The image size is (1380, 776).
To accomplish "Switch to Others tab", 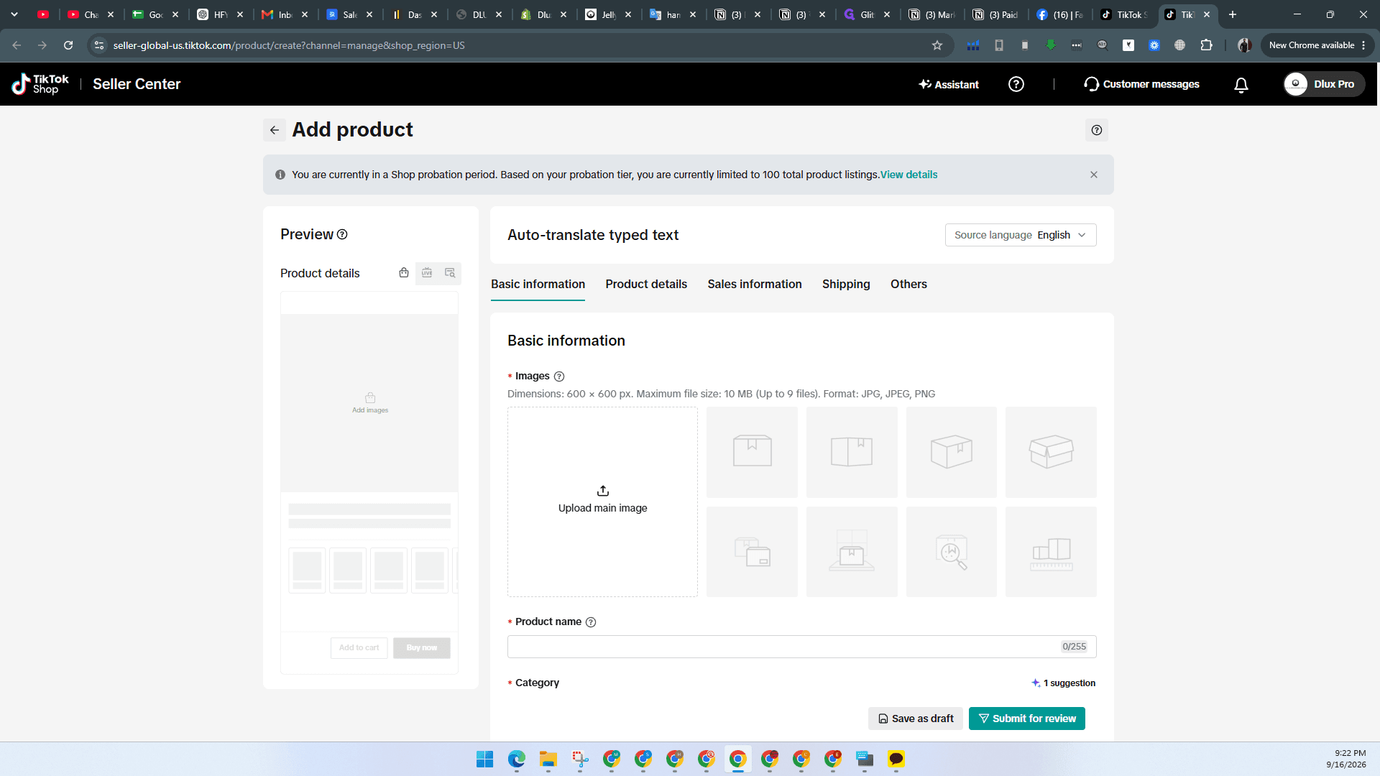I will 908,285.
